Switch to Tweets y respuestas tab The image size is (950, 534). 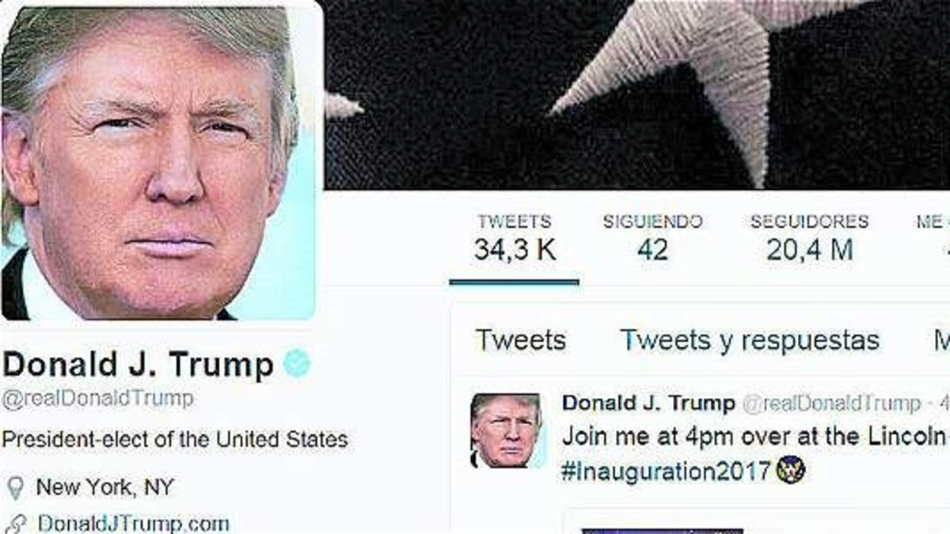pos(750,341)
